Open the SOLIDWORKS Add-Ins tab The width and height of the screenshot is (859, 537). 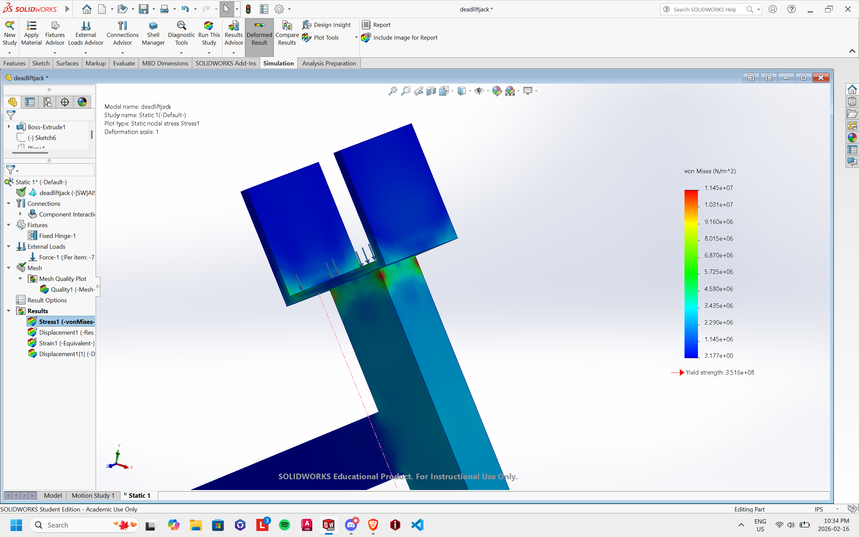click(x=226, y=63)
